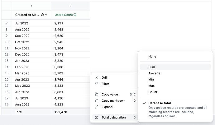Select Count in the calculation submenu

[153, 92]
